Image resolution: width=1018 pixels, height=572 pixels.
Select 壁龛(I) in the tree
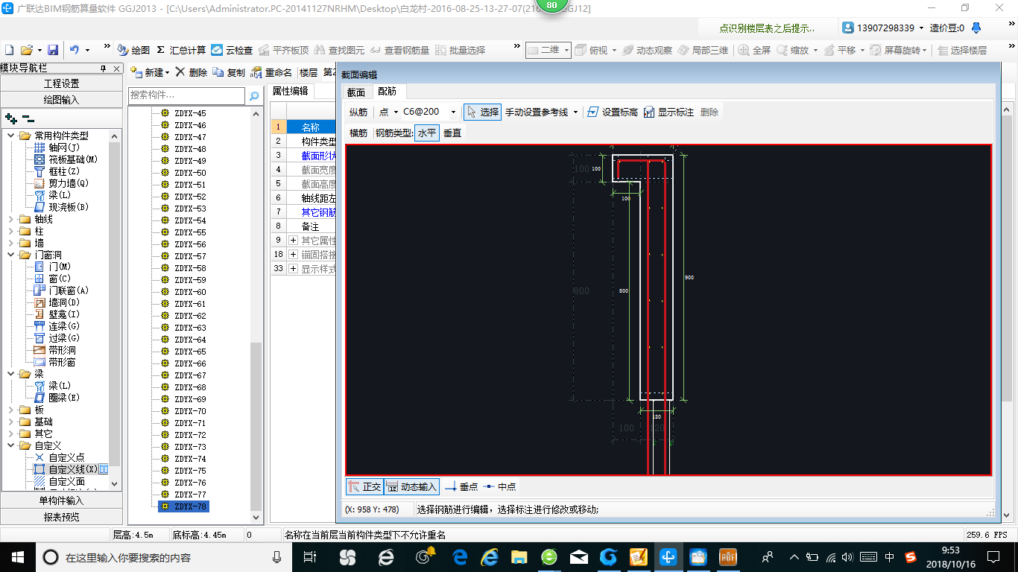[64, 314]
